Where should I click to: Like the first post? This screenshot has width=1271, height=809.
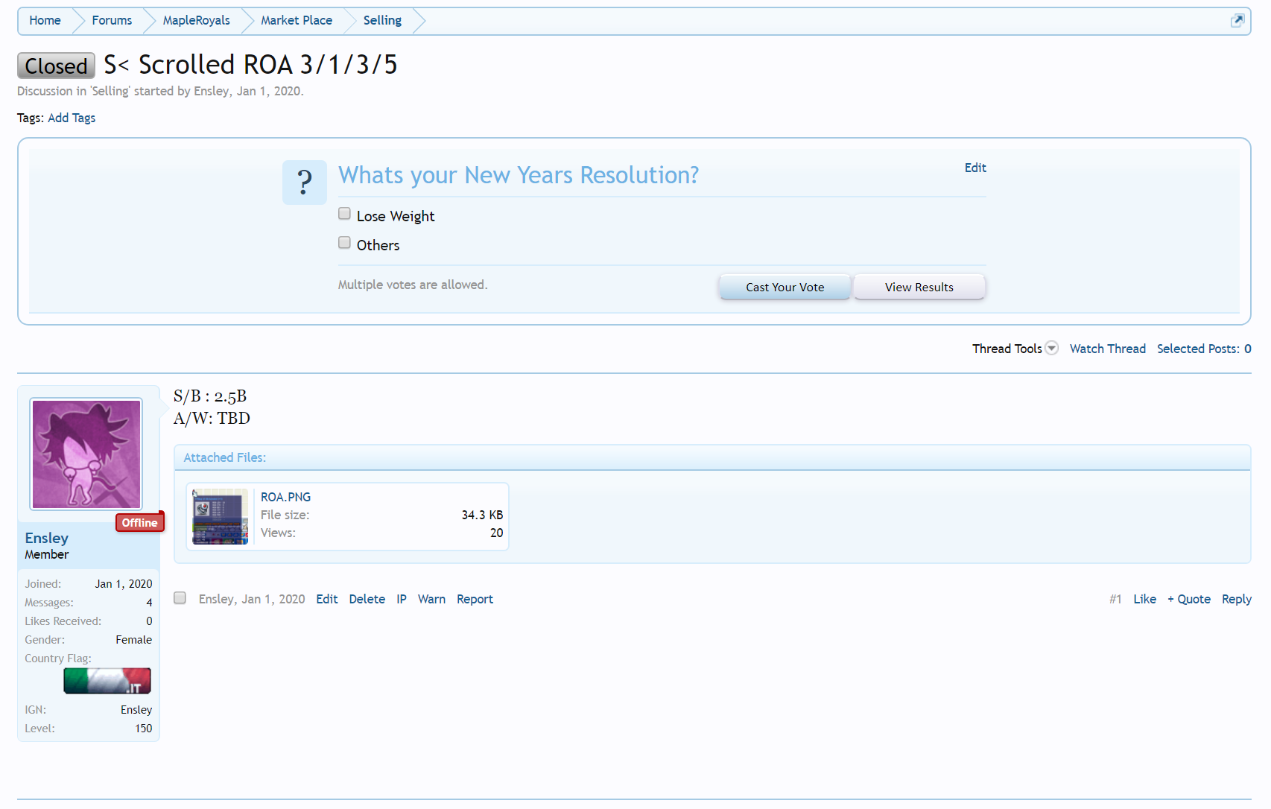pos(1145,599)
